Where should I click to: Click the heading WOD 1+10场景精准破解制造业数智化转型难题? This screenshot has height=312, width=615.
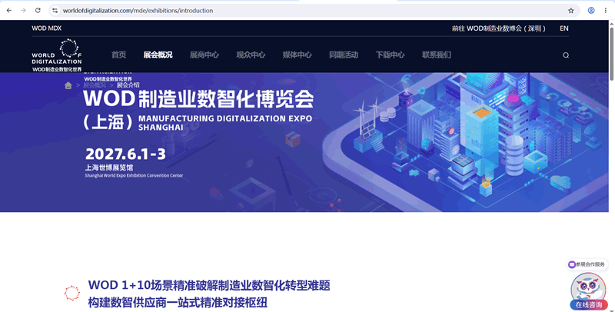209,285
